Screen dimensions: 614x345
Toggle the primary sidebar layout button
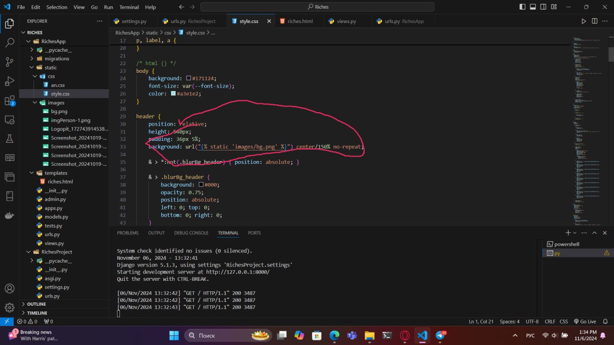pos(522,7)
